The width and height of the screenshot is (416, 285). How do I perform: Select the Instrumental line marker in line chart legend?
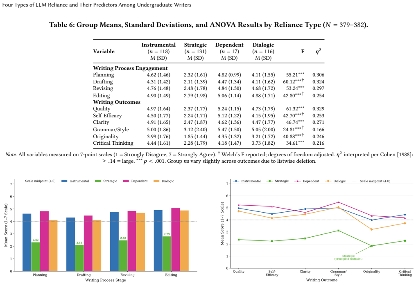236,181
